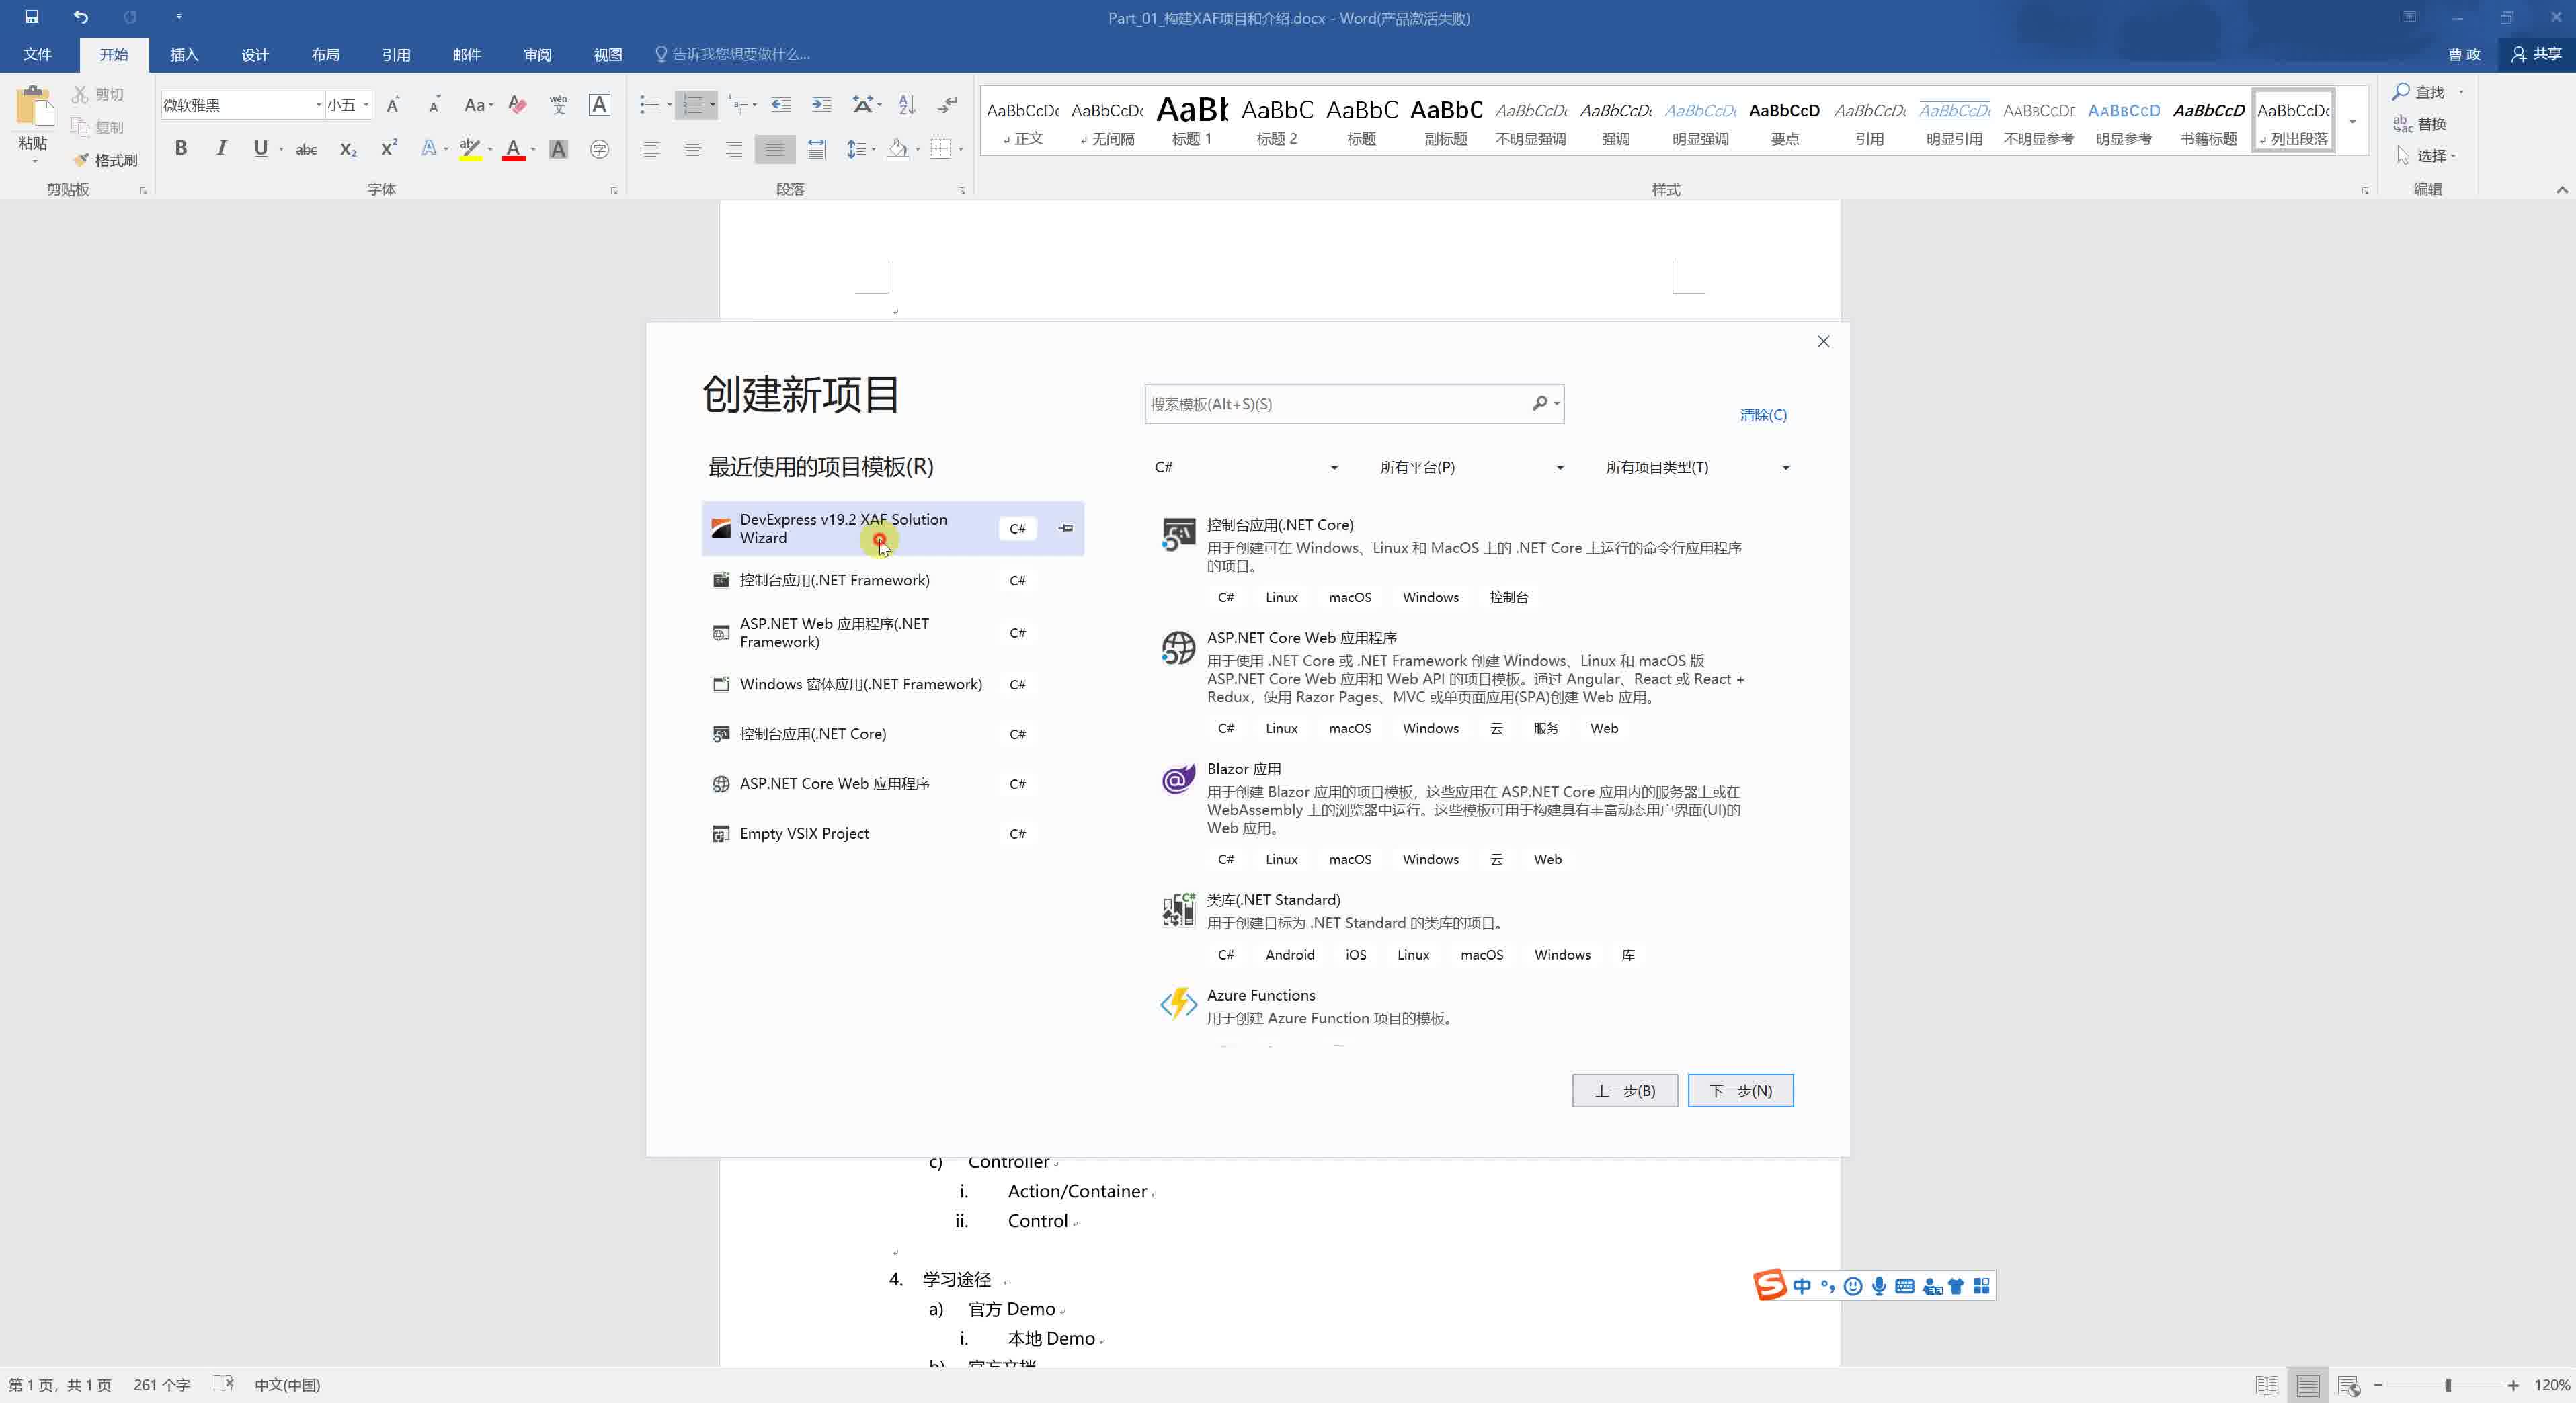Screen dimensions: 2576x1403
Task: Switch to the 审阅 tab
Action: tap(537, 54)
